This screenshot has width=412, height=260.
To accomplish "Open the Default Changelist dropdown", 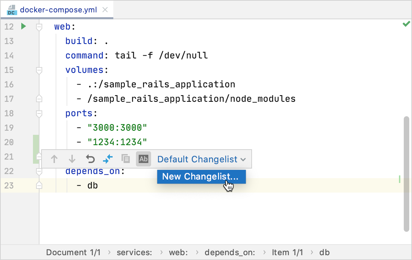I will point(202,159).
